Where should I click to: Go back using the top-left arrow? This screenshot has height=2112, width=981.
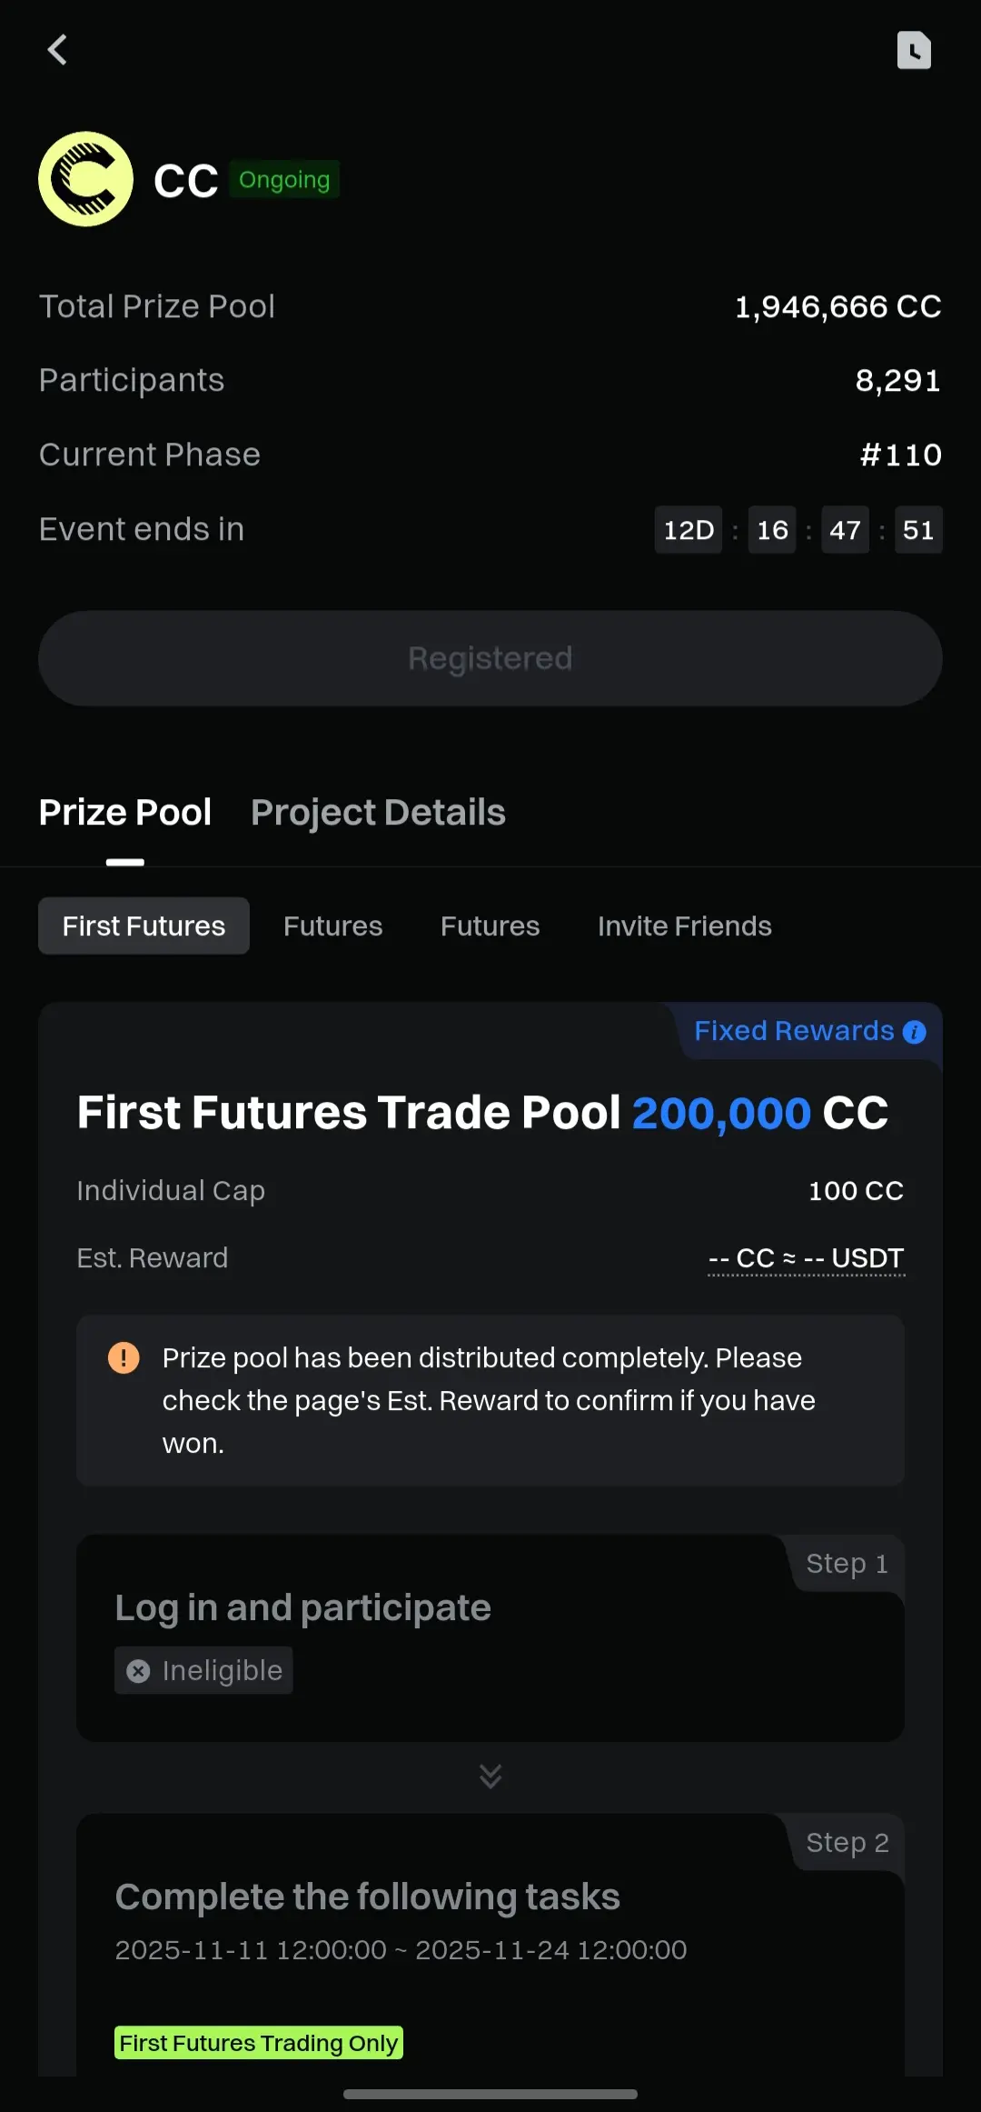tap(57, 50)
